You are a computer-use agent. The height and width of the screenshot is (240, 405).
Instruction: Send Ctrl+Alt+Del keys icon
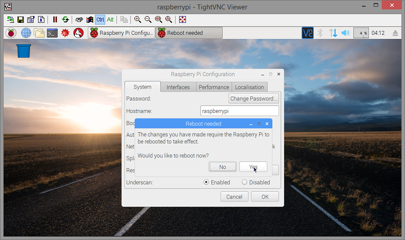pyautogui.click(x=79, y=20)
